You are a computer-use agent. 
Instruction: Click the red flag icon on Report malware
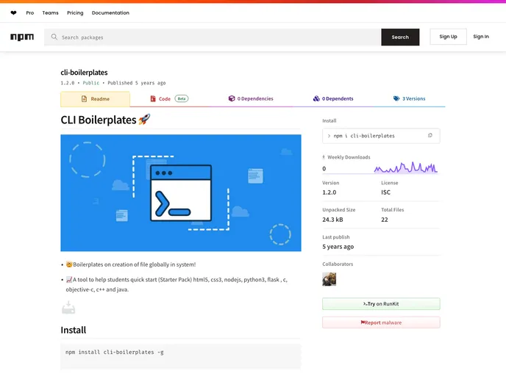point(363,322)
